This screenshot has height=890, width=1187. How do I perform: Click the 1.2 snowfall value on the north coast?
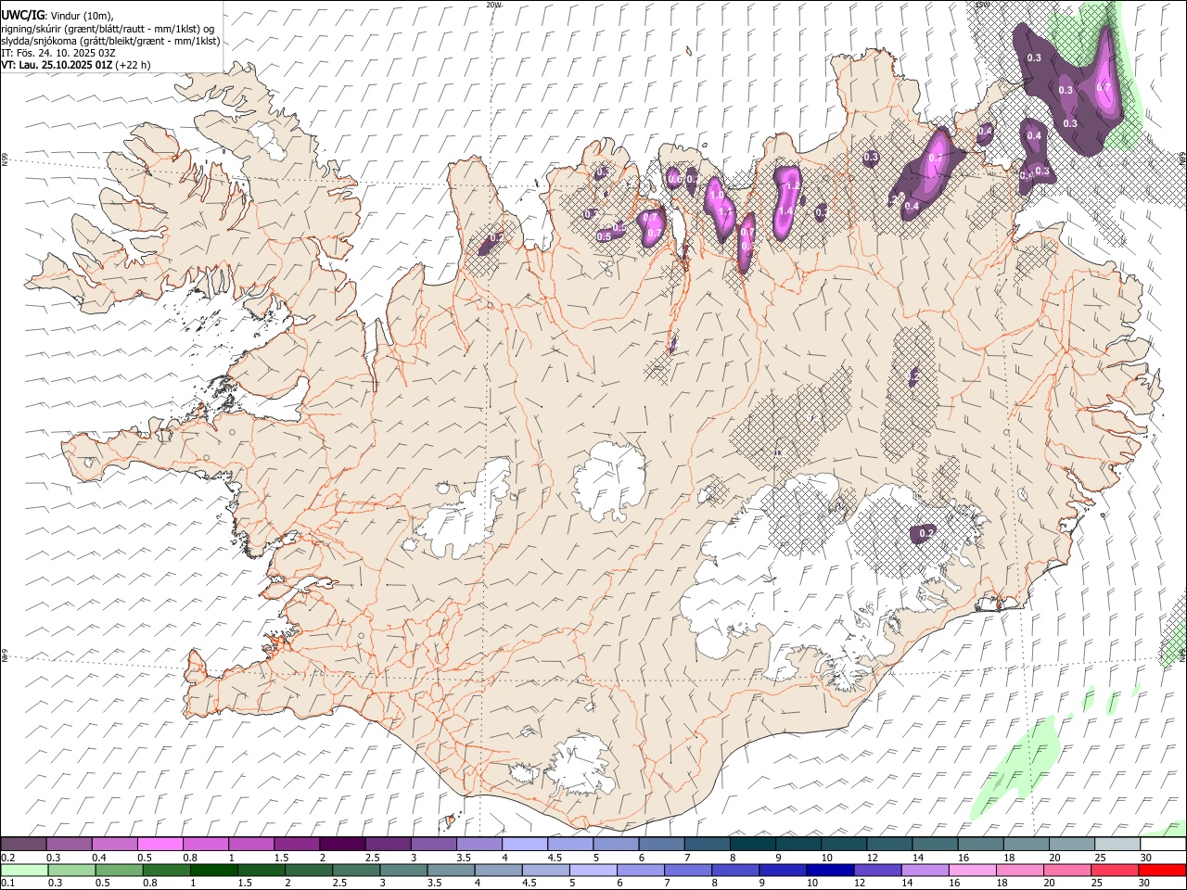pyautogui.click(x=792, y=185)
